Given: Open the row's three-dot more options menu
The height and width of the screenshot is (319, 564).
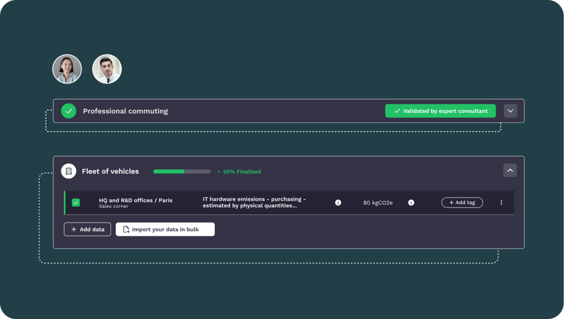Looking at the screenshot, I should point(501,202).
